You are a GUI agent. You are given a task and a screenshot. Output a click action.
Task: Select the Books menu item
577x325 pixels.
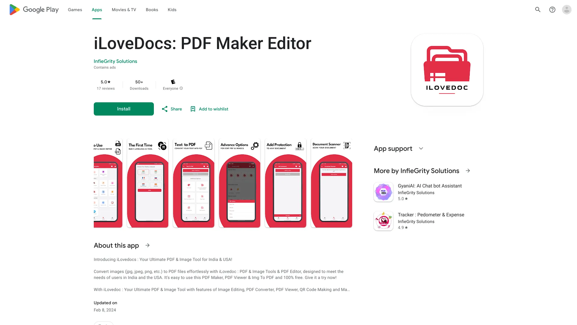[x=151, y=10]
